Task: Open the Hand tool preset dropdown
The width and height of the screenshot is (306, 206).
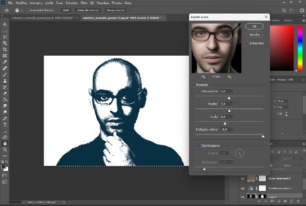Action: 21,10
